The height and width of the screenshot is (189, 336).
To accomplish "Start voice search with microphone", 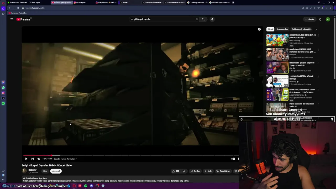I will [212, 19].
